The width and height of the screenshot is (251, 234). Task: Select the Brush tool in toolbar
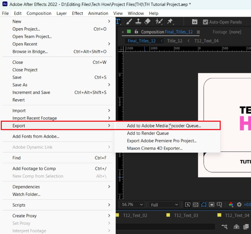coord(130,22)
